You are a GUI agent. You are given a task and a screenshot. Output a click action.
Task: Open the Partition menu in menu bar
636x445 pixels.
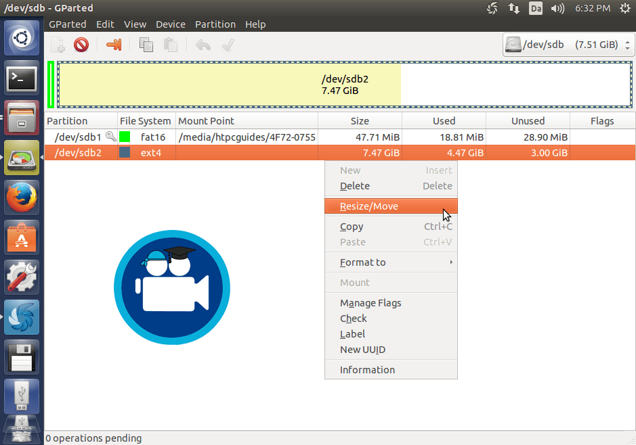click(x=215, y=24)
